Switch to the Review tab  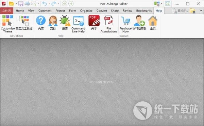tap(128, 11)
